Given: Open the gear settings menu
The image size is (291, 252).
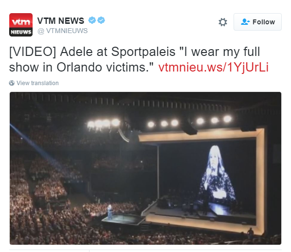Looking at the screenshot, I should click(x=223, y=22).
